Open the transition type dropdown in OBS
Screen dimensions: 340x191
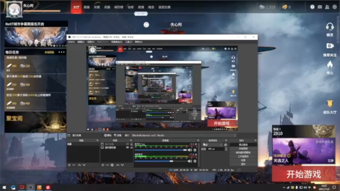213,145
